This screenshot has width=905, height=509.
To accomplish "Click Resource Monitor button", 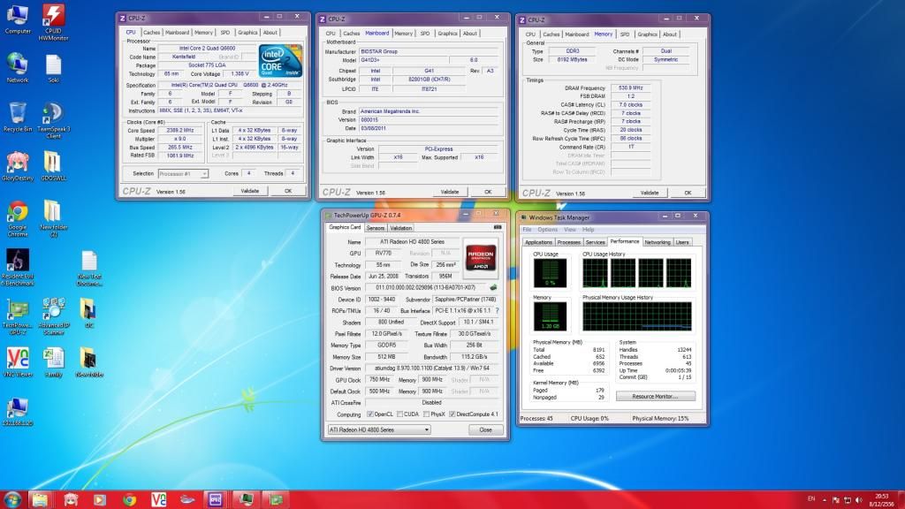I will coord(655,397).
